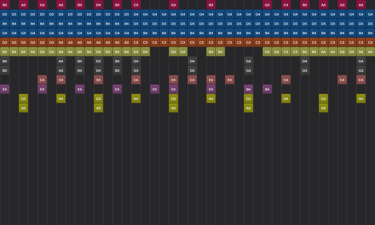
Task: Select the leftmost gray B3 note
Action: 5,71
